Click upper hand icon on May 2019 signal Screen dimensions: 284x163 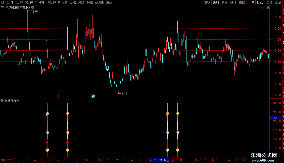47,114
